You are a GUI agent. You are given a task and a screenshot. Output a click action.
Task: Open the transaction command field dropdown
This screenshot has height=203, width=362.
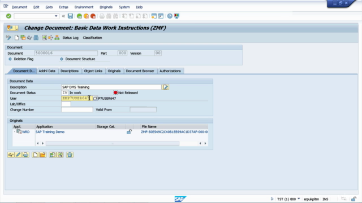tap(56, 16)
